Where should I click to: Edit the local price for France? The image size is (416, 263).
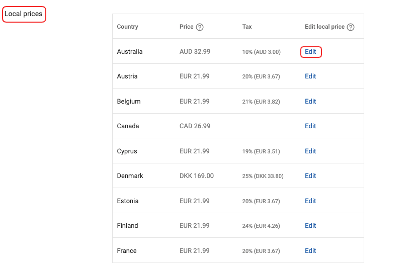point(310,251)
